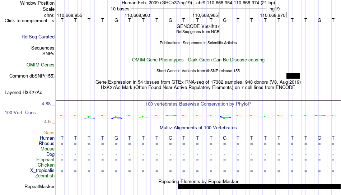Open the RefSeq Curated track label
Screen dimensions: 341x195
click(38, 37)
